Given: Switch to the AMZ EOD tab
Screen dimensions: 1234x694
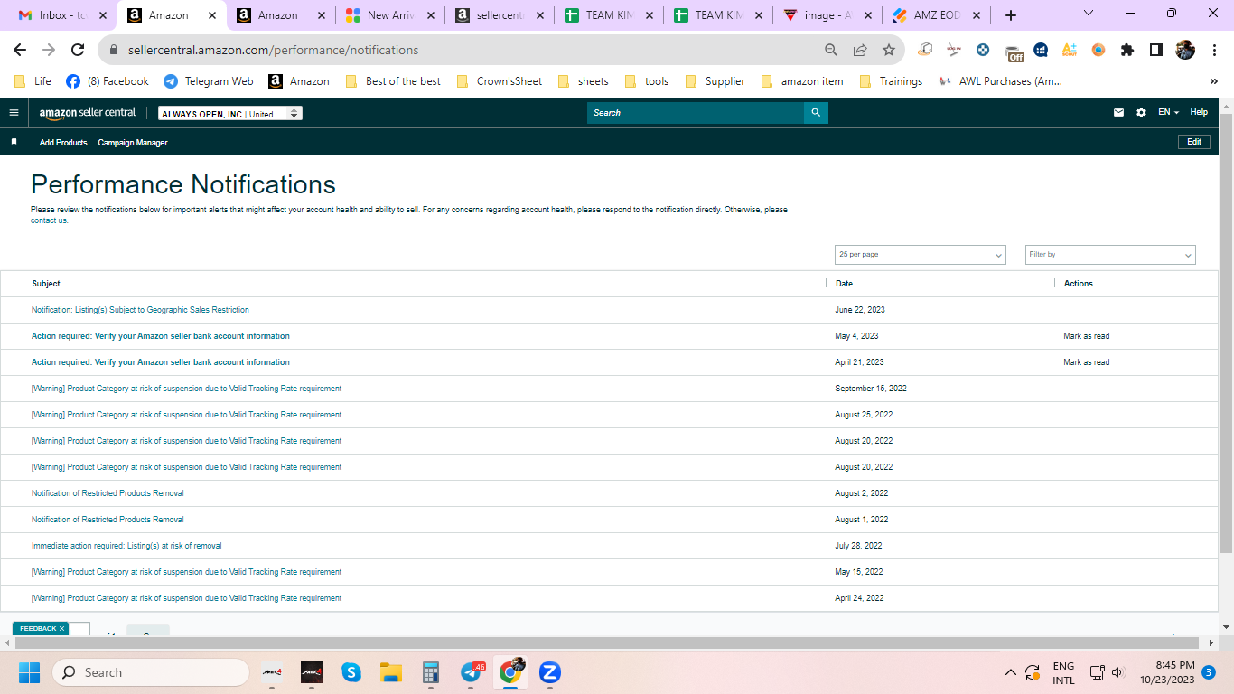Looking at the screenshot, I should point(938,15).
